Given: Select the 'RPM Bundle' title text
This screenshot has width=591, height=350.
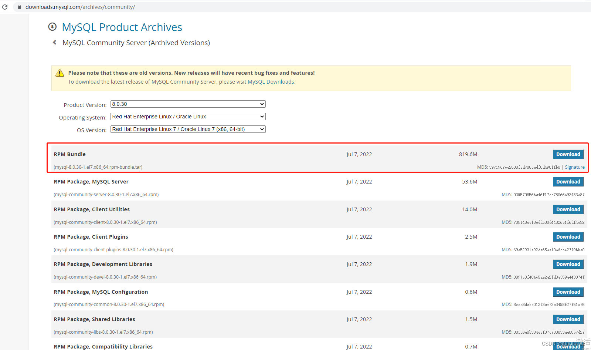Looking at the screenshot, I should (70, 154).
